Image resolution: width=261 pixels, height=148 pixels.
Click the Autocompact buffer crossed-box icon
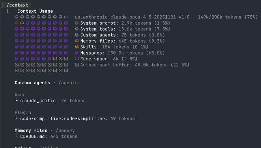coord(77,65)
